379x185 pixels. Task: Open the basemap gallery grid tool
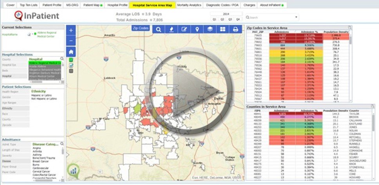pos(223,29)
